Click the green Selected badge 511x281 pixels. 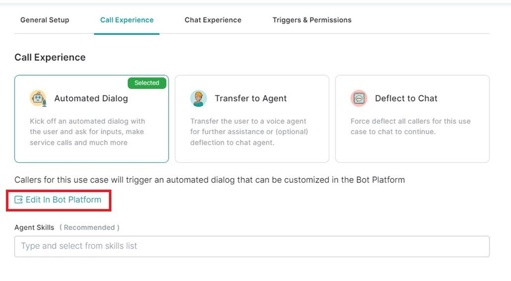click(x=147, y=83)
